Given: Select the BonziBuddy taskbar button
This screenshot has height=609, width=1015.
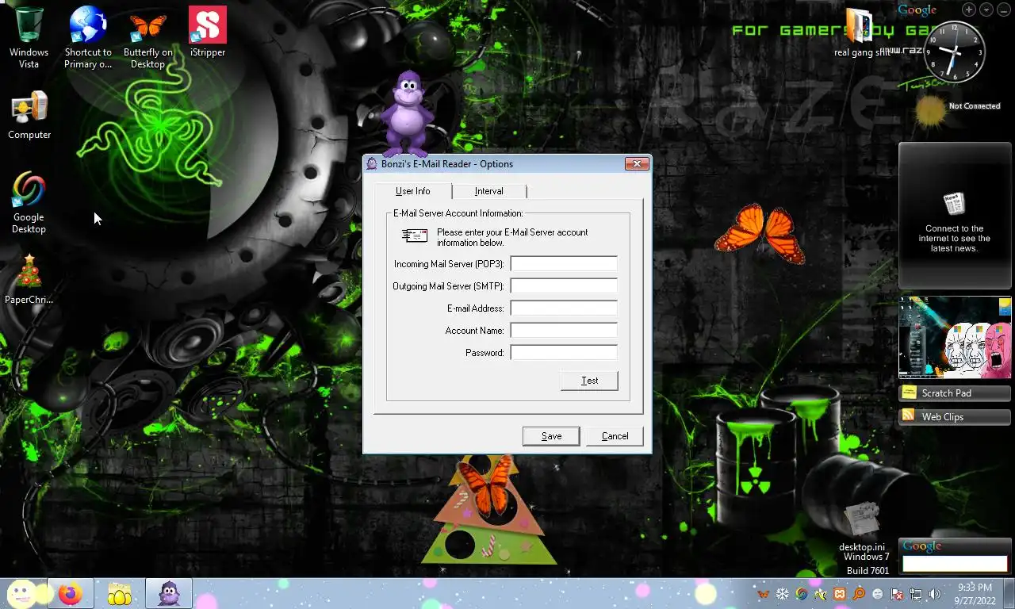Looking at the screenshot, I should click(x=168, y=593).
